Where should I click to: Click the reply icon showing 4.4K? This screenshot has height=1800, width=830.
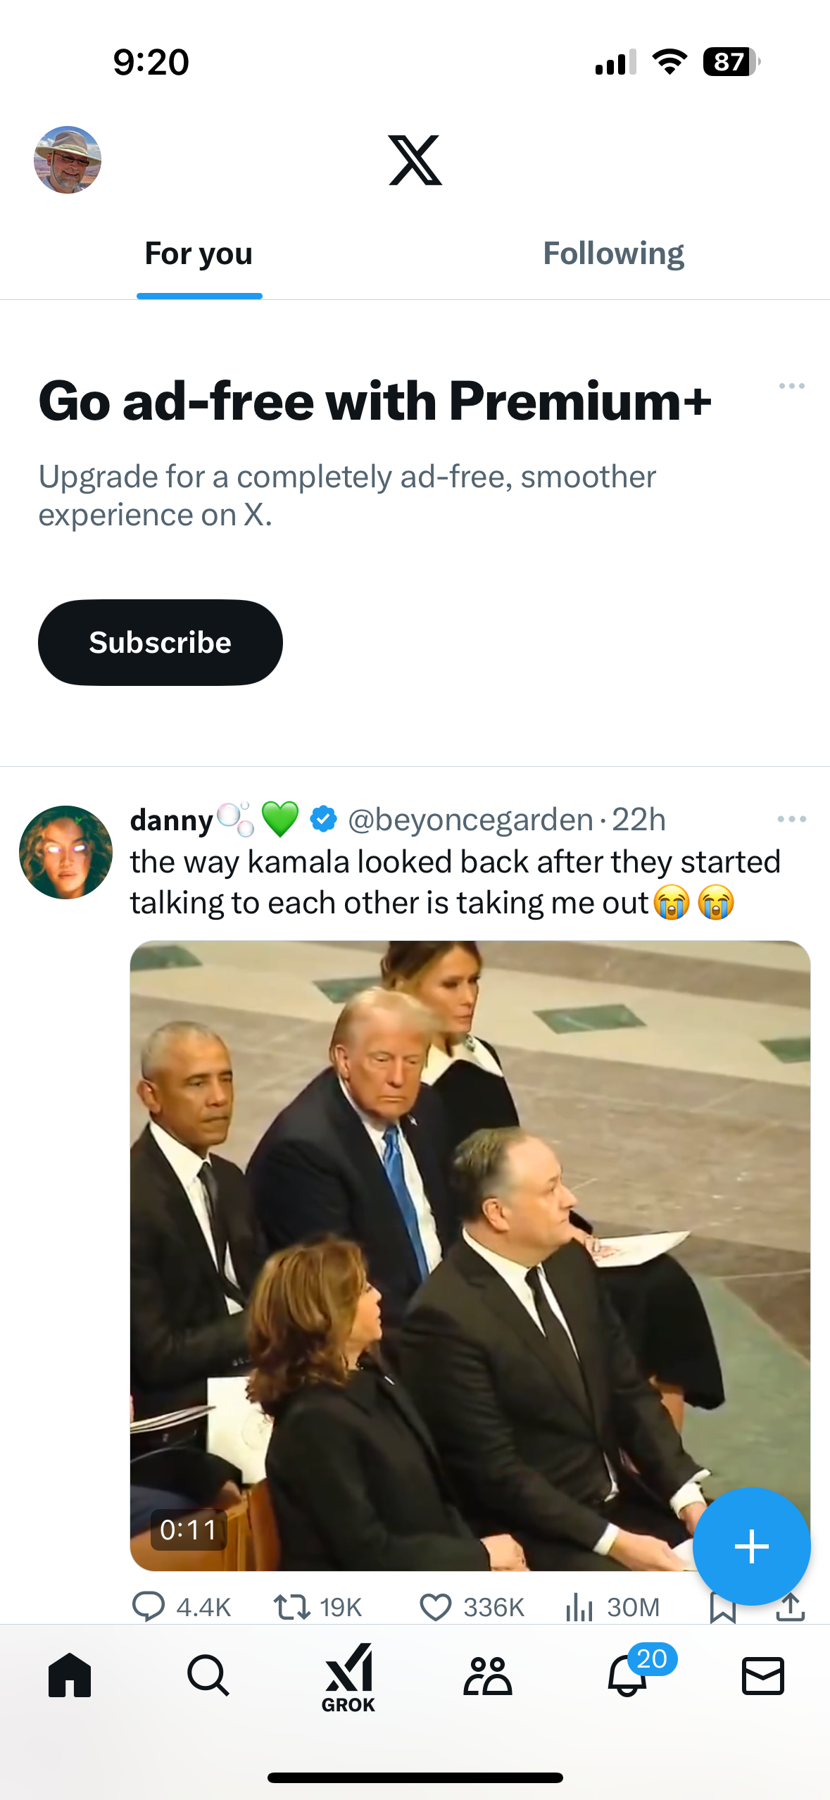pos(149,1607)
